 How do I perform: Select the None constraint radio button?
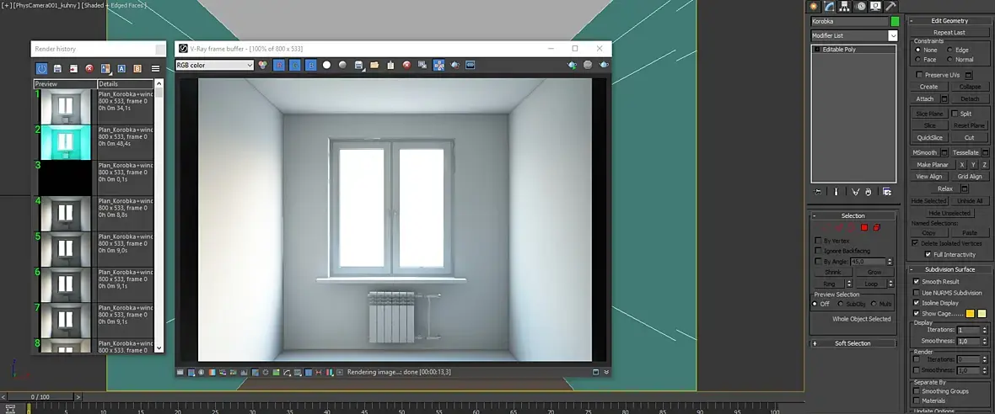click(x=918, y=50)
